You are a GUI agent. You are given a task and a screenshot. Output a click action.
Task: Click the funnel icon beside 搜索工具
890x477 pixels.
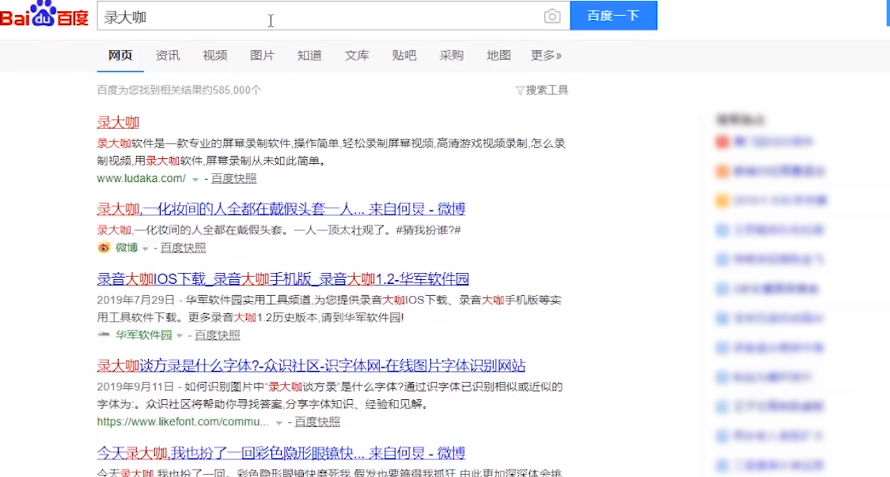coord(519,90)
